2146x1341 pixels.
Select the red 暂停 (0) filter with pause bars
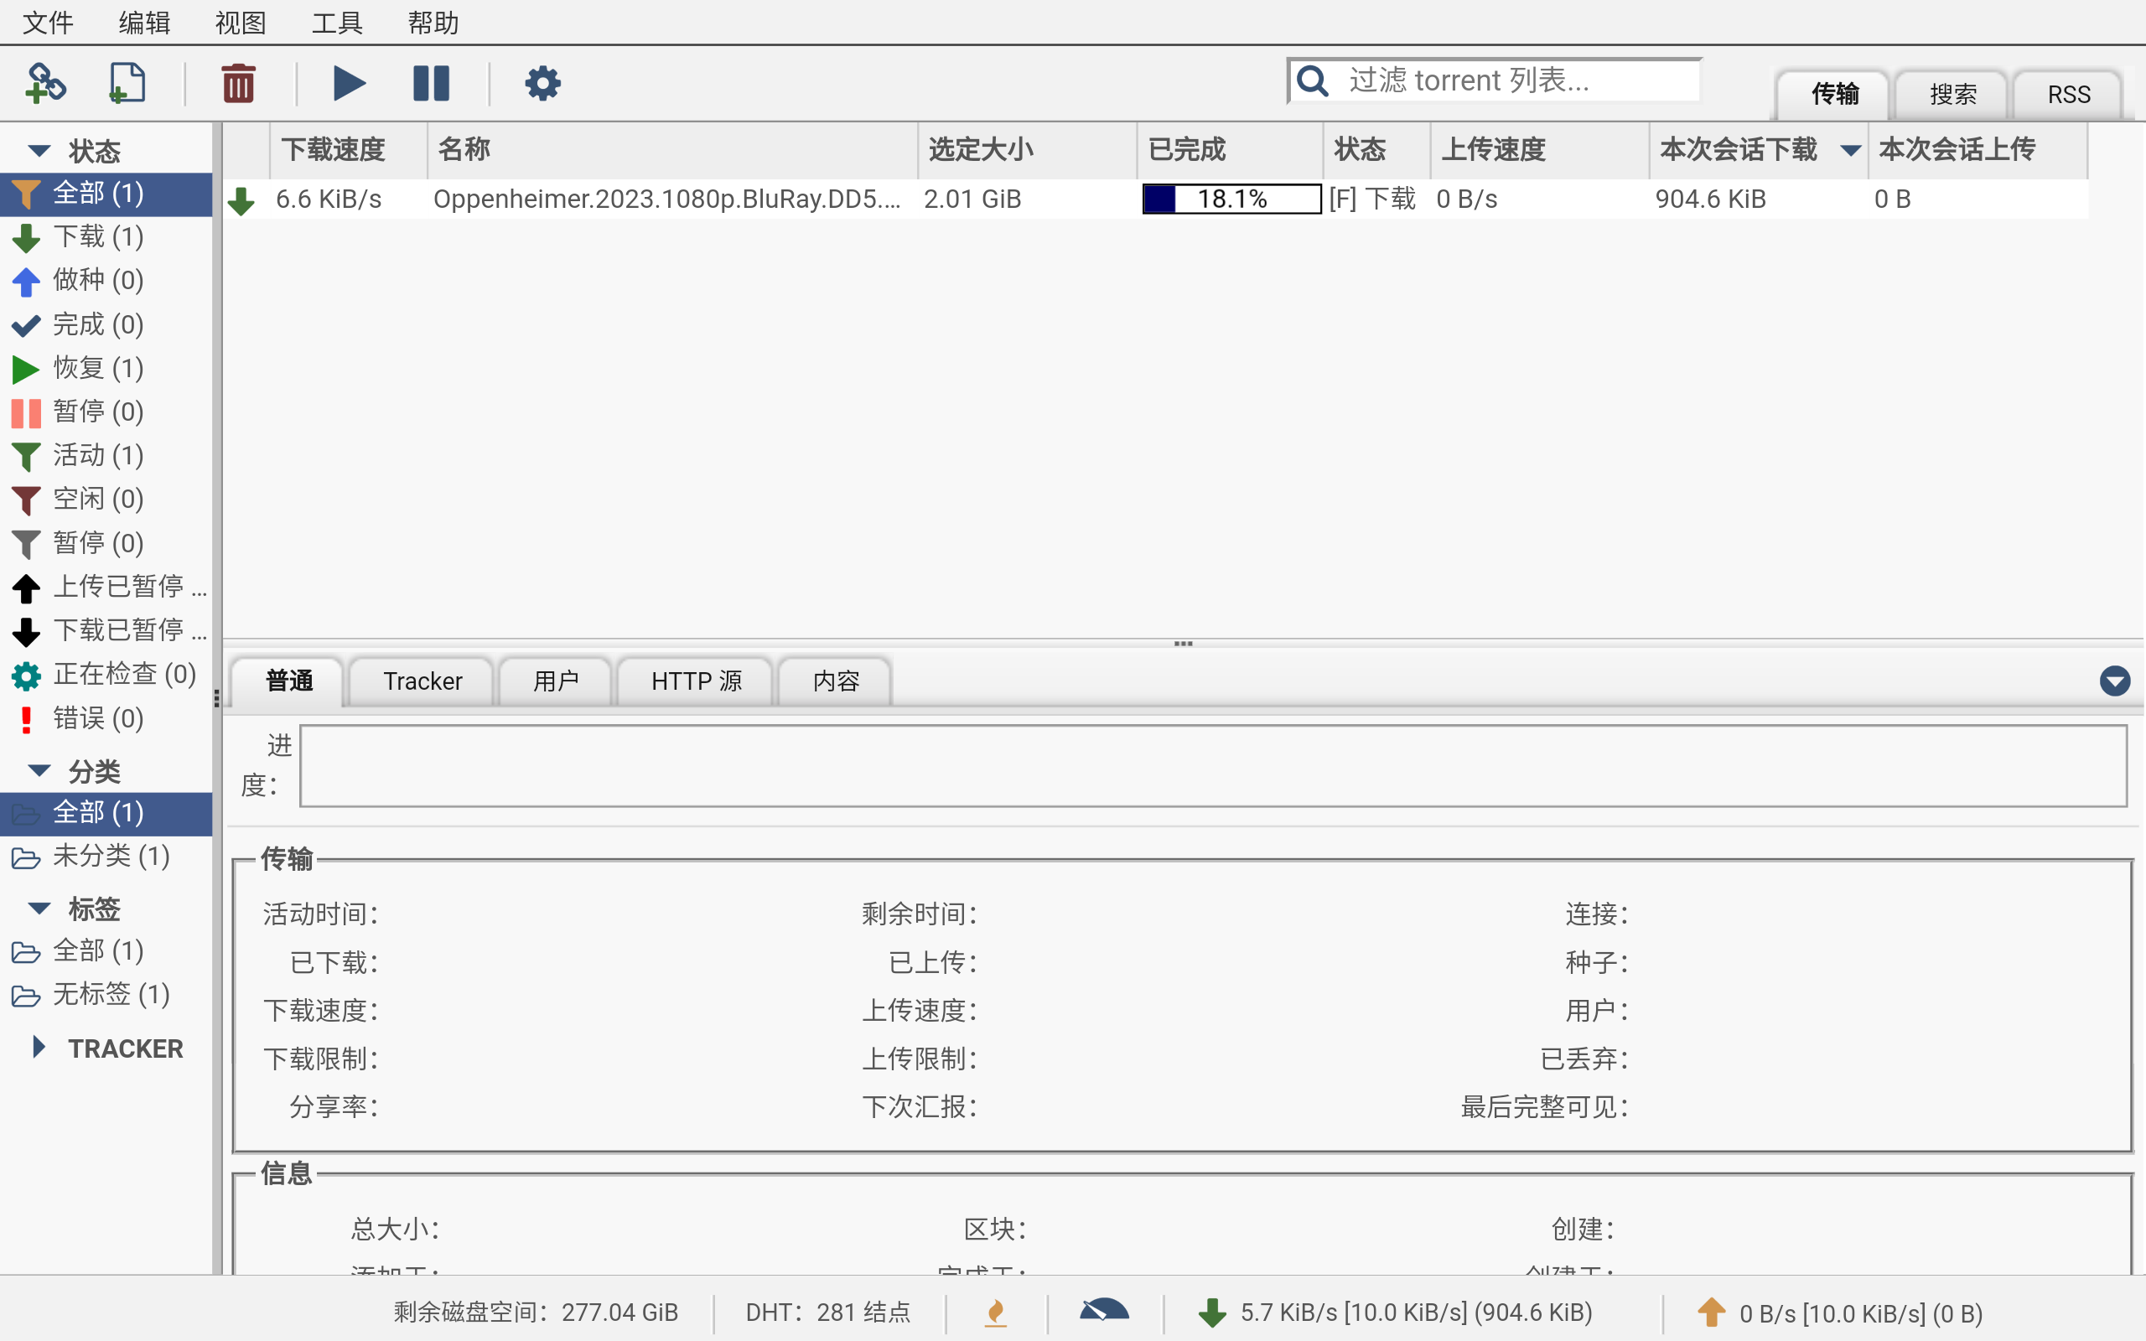tap(106, 412)
